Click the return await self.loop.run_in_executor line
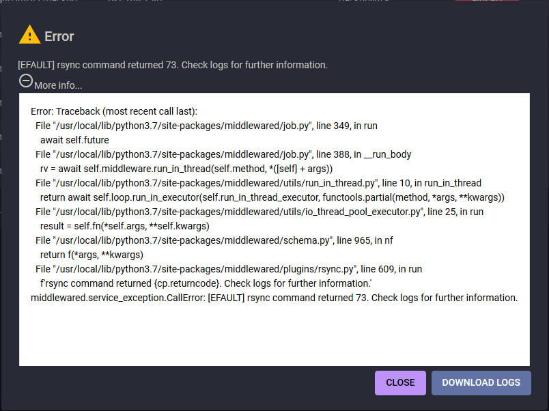Image resolution: width=549 pixels, height=411 pixels. point(272,197)
